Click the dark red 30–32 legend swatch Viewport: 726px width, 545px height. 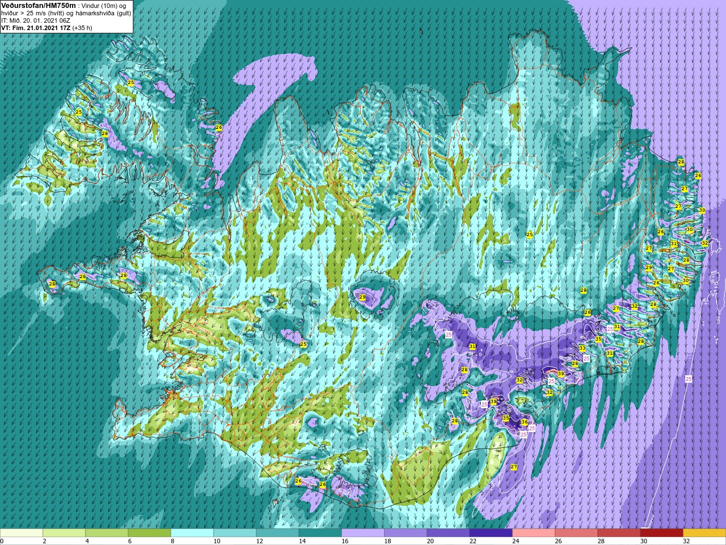661,533
